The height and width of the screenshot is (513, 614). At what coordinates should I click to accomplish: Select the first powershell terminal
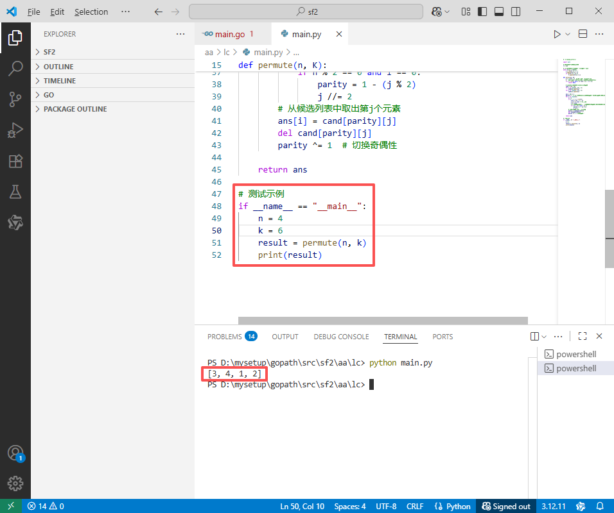click(x=575, y=354)
